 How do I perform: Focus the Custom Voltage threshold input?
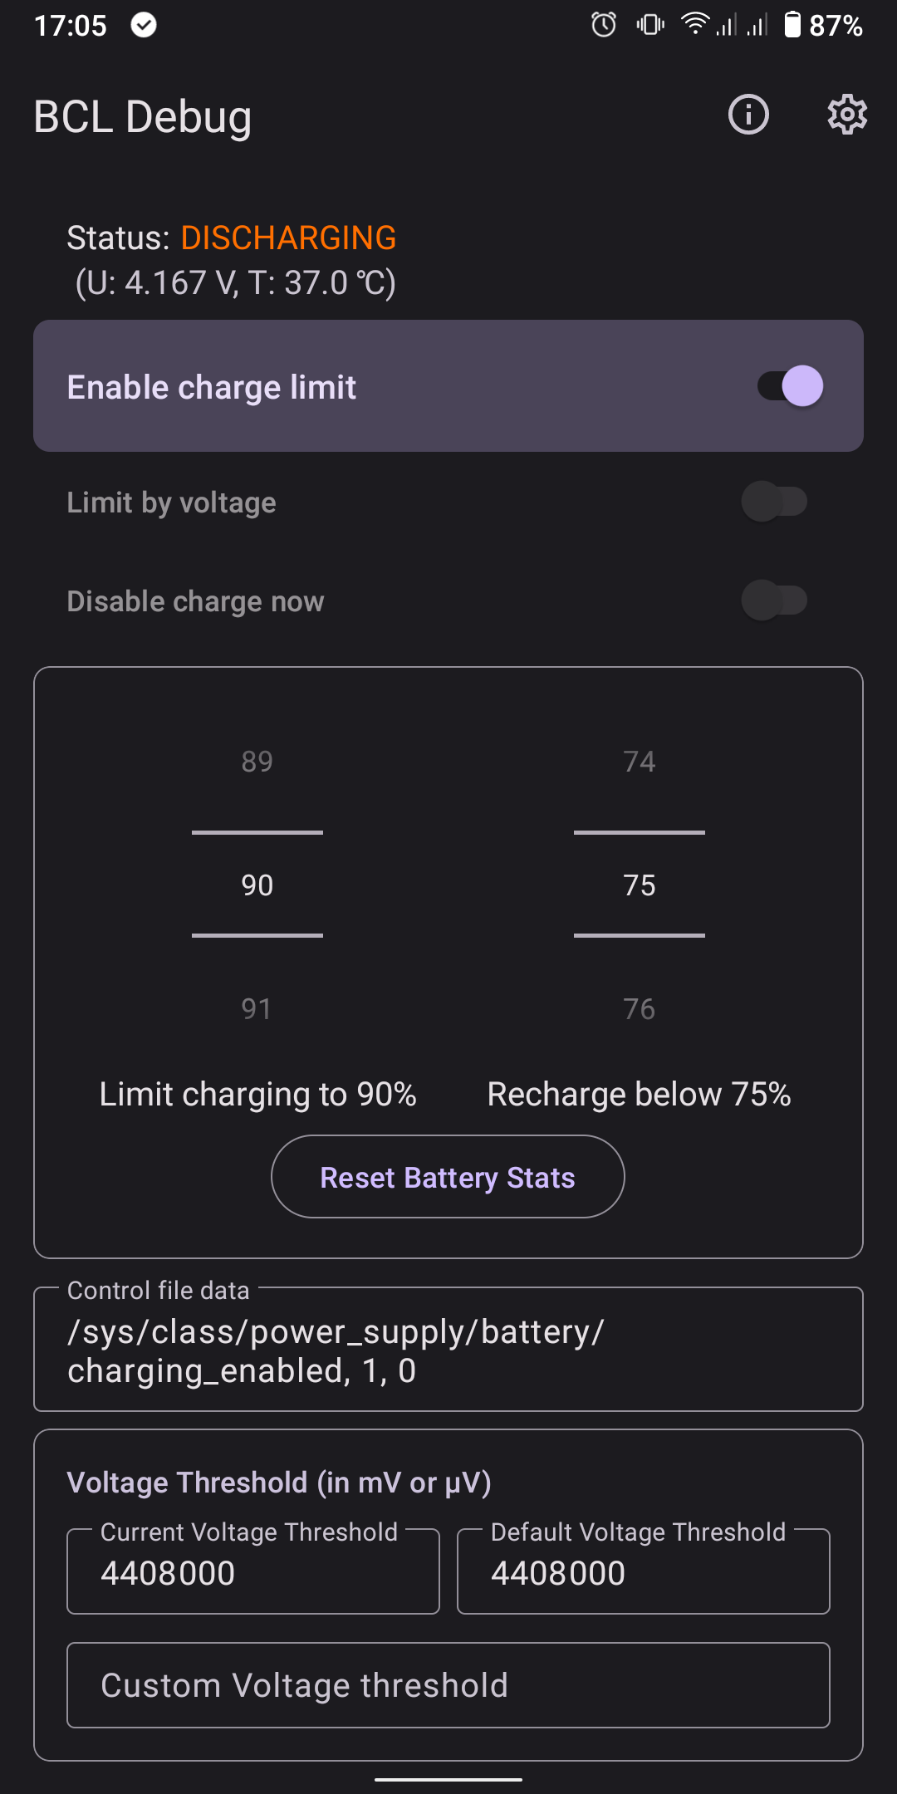point(448,1685)
